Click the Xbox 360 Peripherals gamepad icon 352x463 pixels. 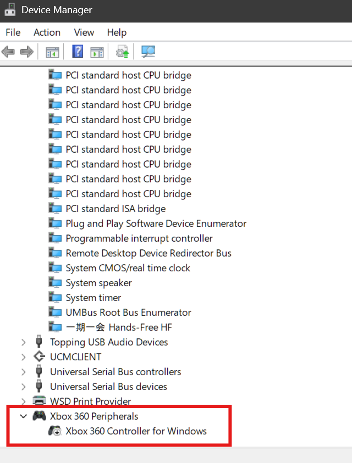click(39, 416)
